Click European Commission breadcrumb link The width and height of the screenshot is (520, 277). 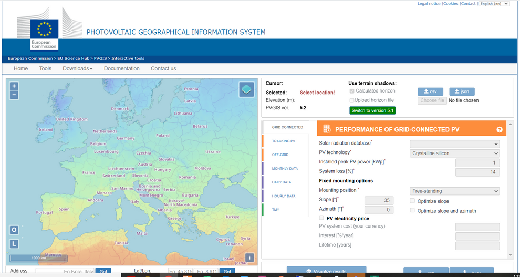click(x=30, y=58)
